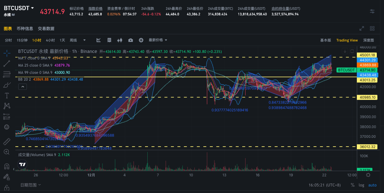This screenshot has height=193, width=384.
Task: Click the candlestick chart style icon
Action: click(119, 40)
